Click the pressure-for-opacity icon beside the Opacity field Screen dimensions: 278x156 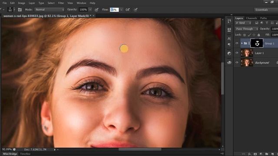point(96,10)
